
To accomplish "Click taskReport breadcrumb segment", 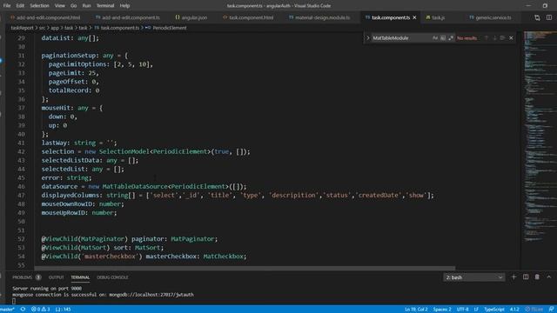I will tap(22, 28).
